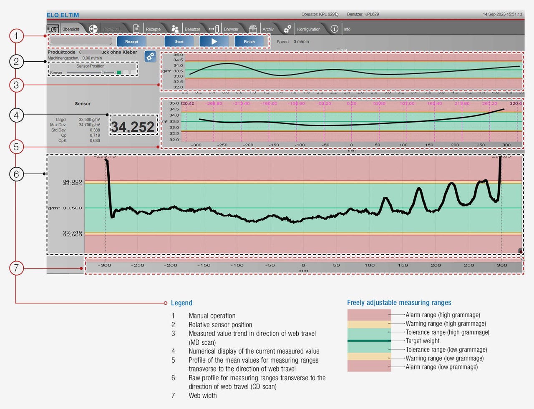The height and width of the screenshot is (409, 534).
Task: Open the Konfiguration tab
Action: click(309, 29)
